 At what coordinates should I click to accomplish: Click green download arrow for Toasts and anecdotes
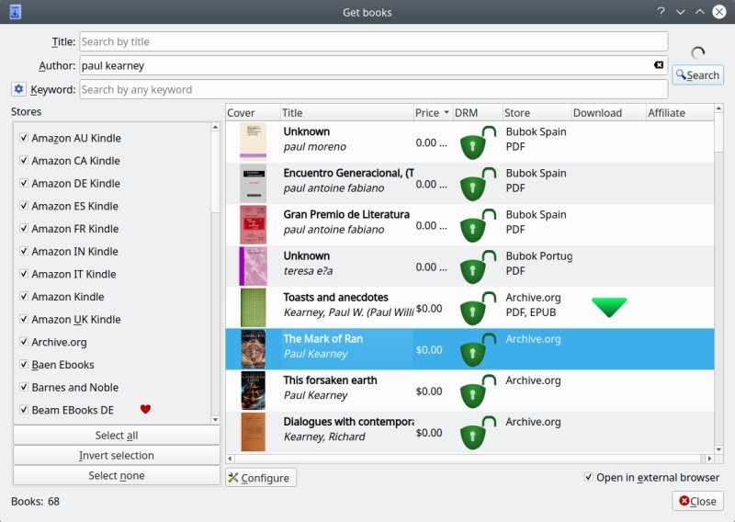(x=609, y=308)
